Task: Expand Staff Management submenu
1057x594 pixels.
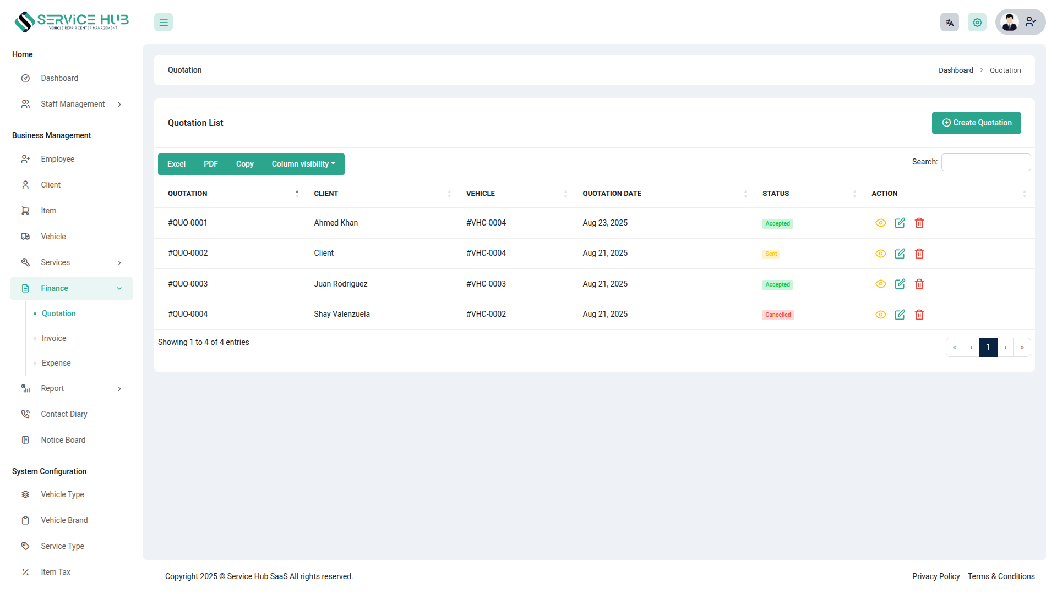Action: click(x=72, y=104)
